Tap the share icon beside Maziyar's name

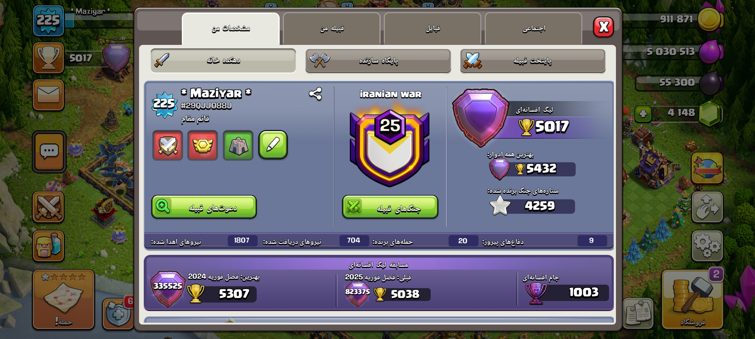[315, 94]
